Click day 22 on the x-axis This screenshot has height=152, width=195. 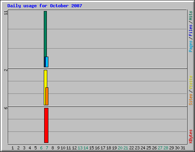click(x=131, y=148)
